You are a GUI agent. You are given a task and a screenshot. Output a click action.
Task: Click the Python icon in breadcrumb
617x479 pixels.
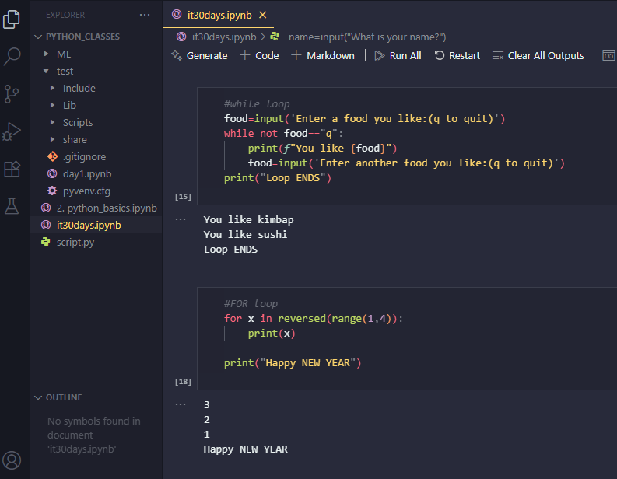[x=275, y=37]
